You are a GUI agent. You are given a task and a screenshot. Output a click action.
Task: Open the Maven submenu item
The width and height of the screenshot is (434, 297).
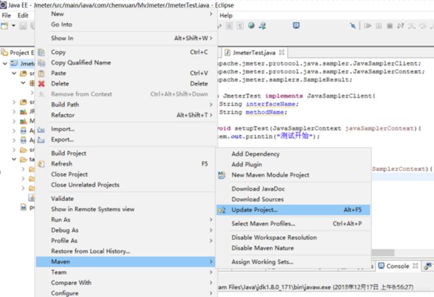tap(126, 262)
